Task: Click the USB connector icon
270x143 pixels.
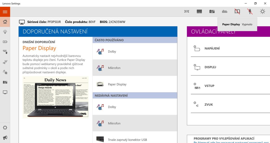Action: pyautogui.click(x=100, y=139)
